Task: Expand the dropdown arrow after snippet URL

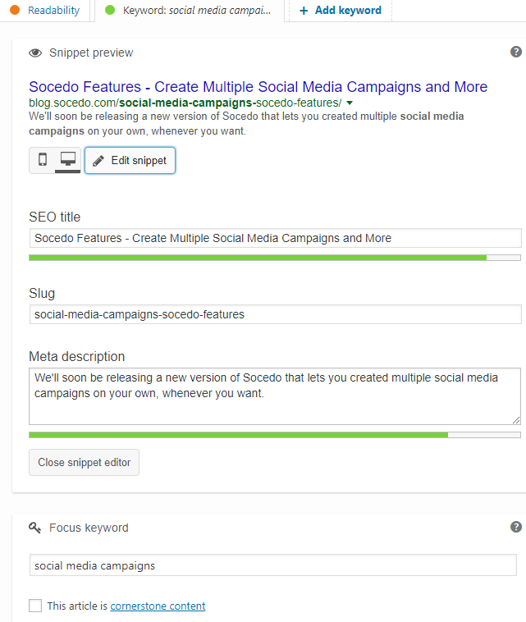Action: pos(350,103)
